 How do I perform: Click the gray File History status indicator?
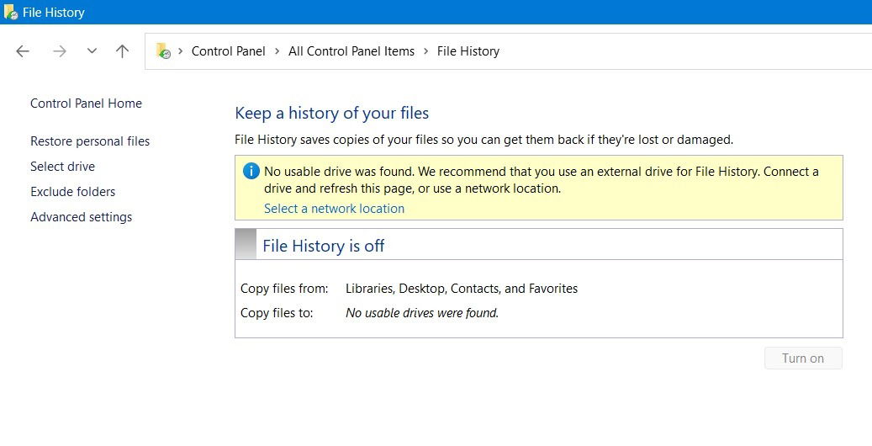click(x=246, y=244)
